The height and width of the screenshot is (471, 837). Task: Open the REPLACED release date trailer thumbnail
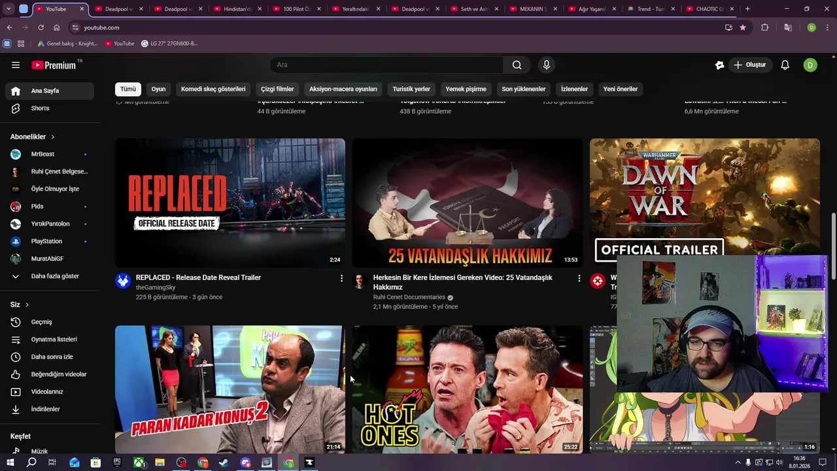coord(230,203)
